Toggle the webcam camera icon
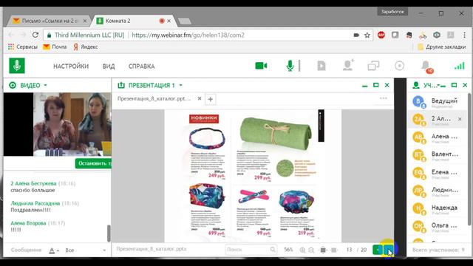Viewport: 473px width, 266px height. (x=261, y=66)
